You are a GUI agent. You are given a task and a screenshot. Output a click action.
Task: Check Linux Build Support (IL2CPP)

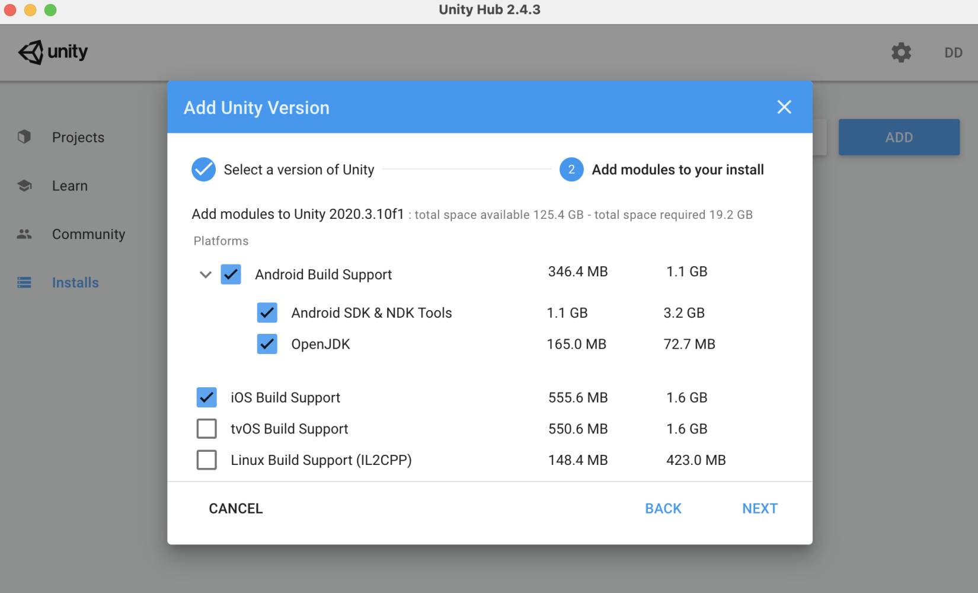[x=206, y=460]
